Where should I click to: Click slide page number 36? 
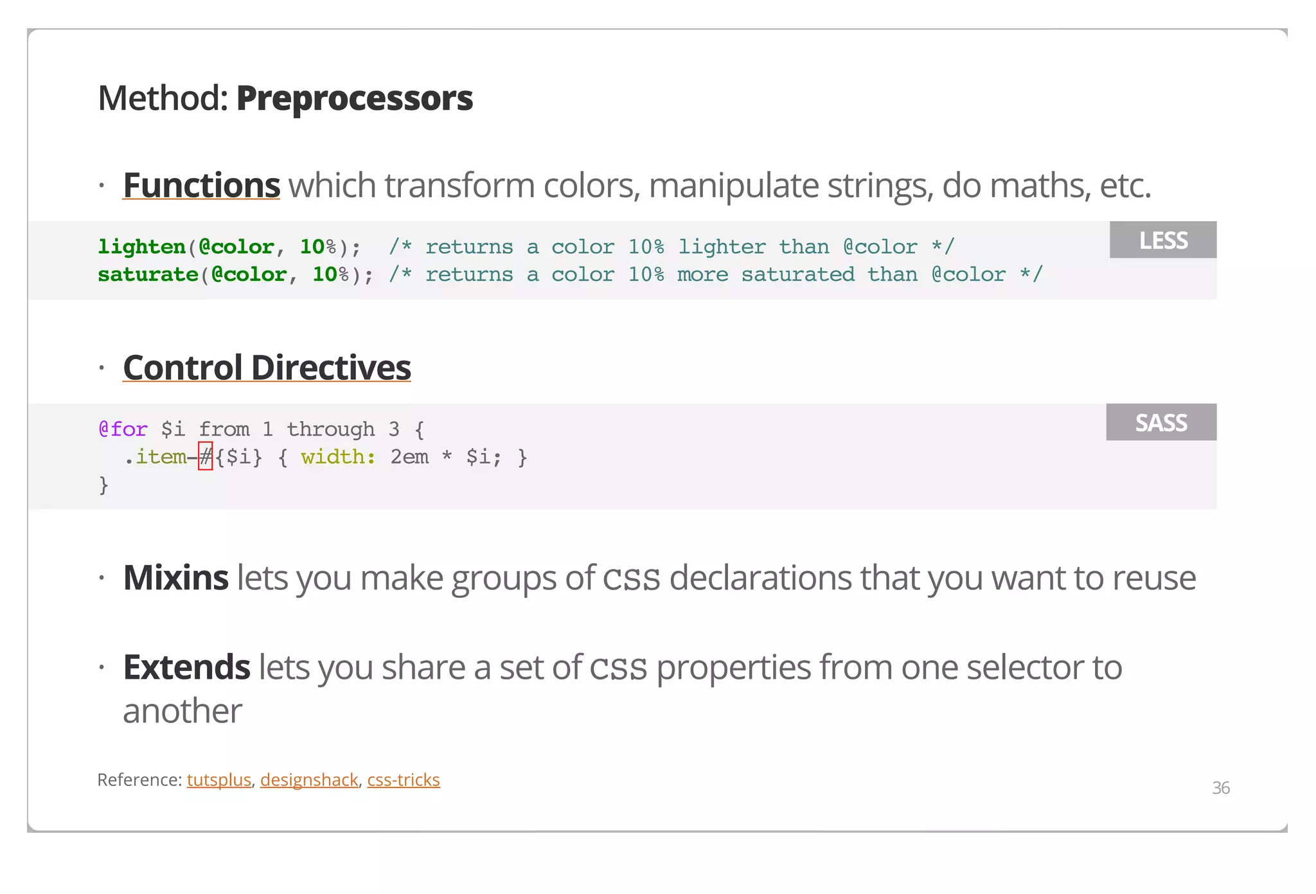[x=1221, y=788]
